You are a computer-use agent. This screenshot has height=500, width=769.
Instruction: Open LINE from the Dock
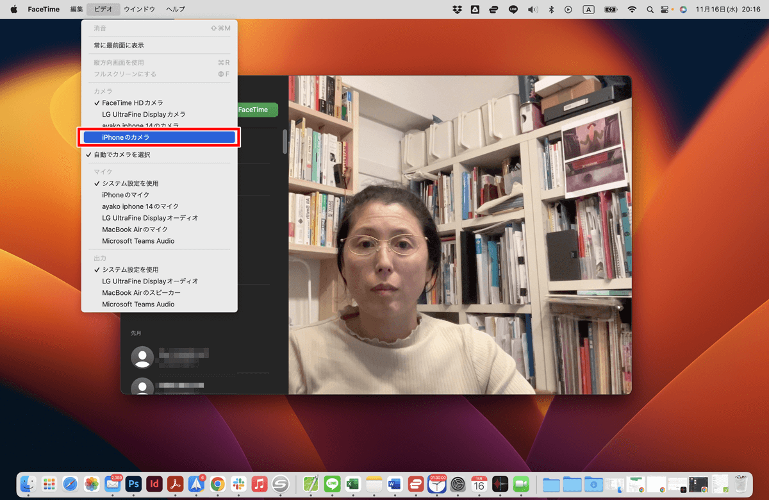click(x=332, y=484)
